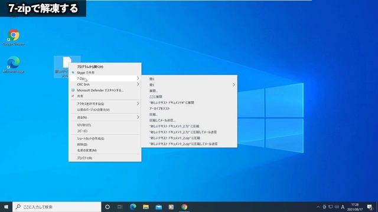Select Skype で共有 menu entry

[105, 72]
